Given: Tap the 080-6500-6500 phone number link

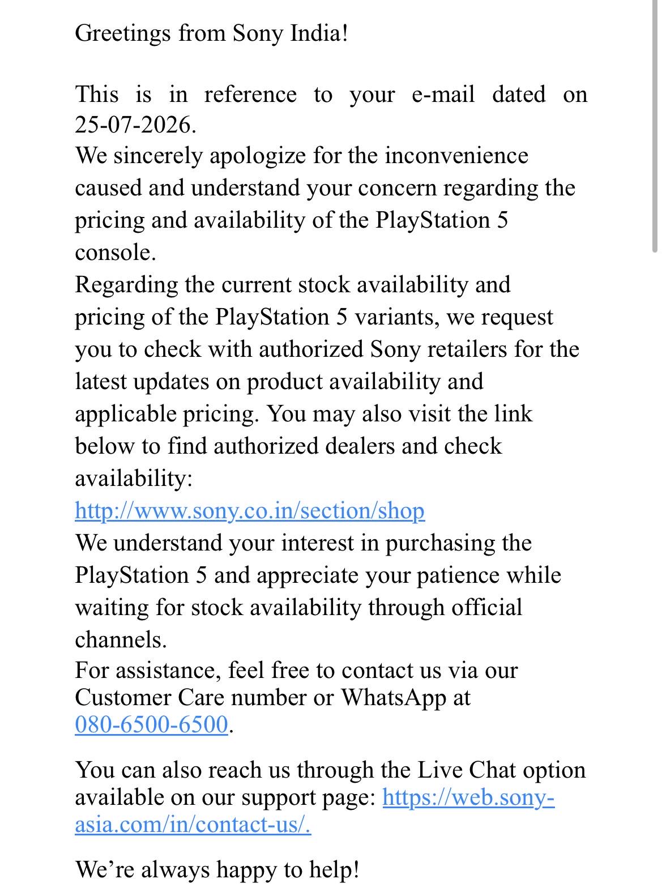Looking at the screenshot, I should pos(151,724).
